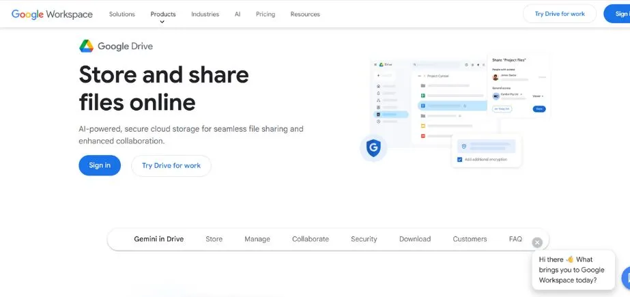Click Try Drive for work below headline
Image resolution: width=630 pixels, height=297 pixels.
click(x=171, y=166)
